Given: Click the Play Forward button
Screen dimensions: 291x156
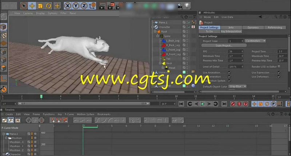Looking at the screenshot, I should pos(203,104).
